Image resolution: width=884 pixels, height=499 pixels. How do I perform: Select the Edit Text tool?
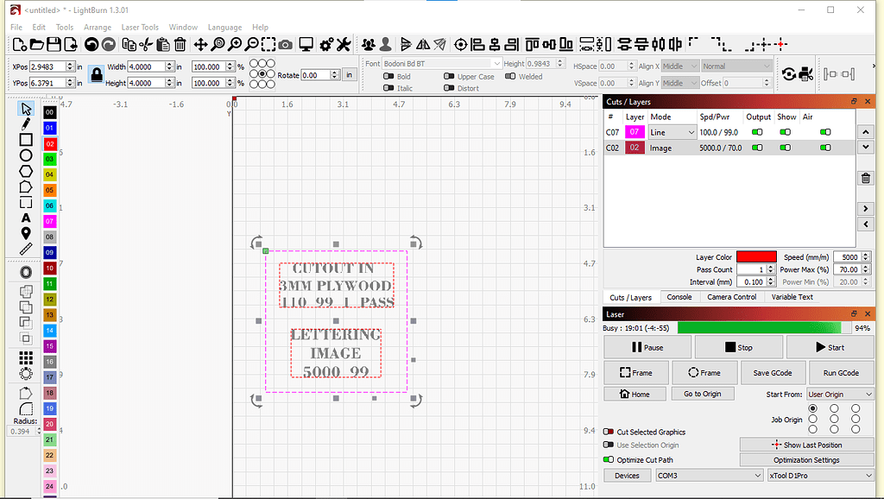click(x=25, y=218)
